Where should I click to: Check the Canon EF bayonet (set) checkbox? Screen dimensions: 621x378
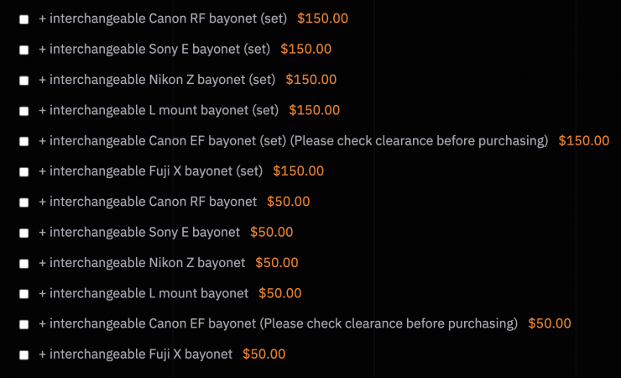(x=23, y=141)
